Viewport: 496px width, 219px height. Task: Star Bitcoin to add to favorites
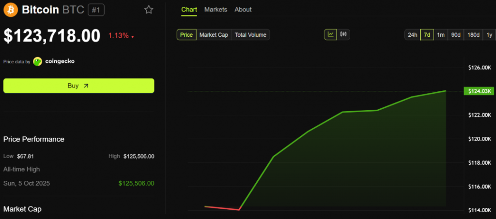(x=149, y=10)
